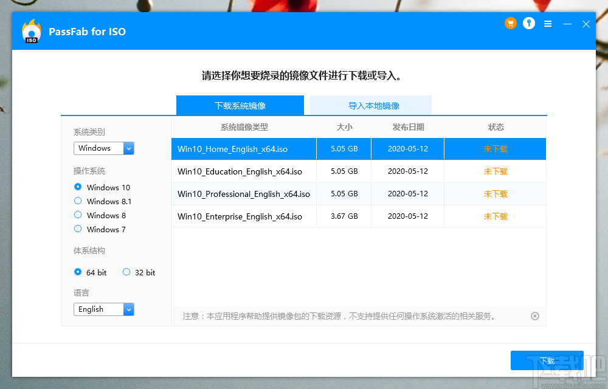Click the 未下载 status for Win10_Education_English_x64.iso

tap(494, 171)
